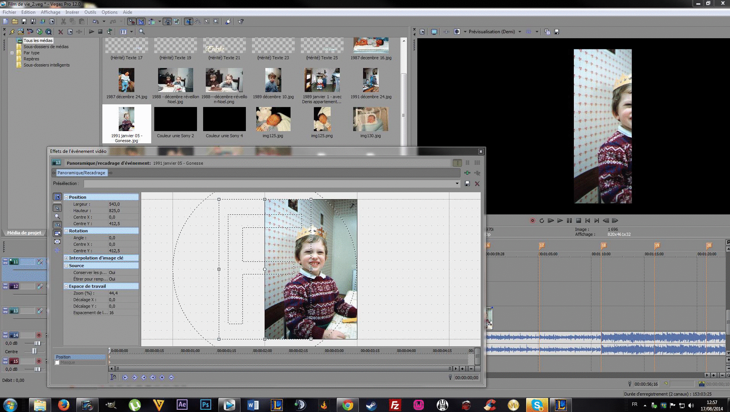Image resolution: width=730 pixels, height=412 pixels.
Task: Select the zoom magnifier tool in pan/crop panel
Action: click(x=57, y=216)
